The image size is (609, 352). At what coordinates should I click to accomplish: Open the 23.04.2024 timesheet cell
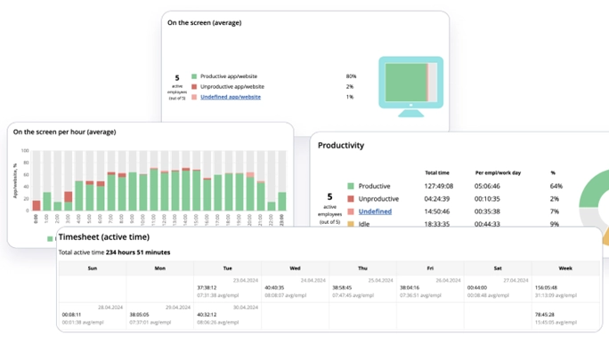pos(228,289)
